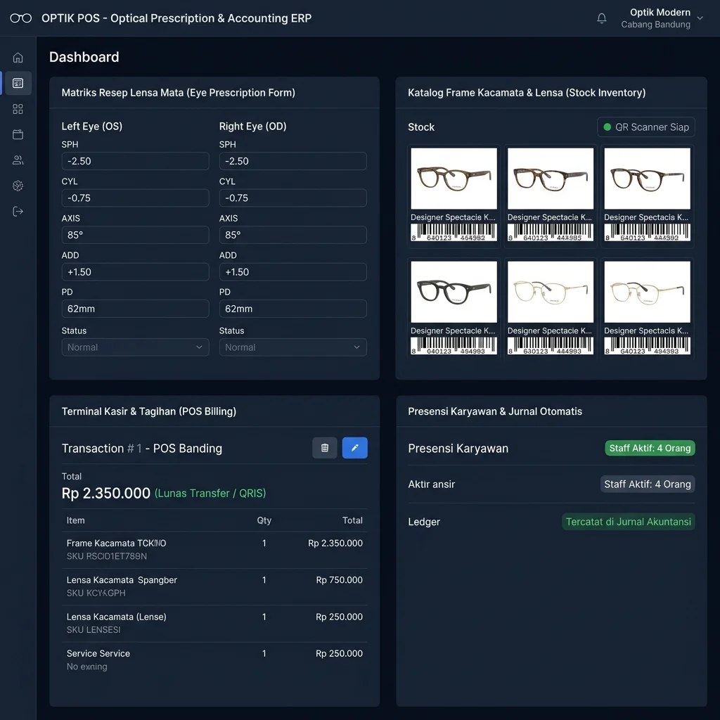
Task: Click the green Staff Aktif: 4 Orang badge
Action: pyautogui.click(x=650, y=448)
